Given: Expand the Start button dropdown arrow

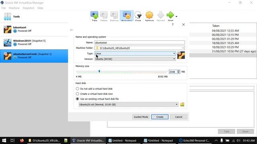Looking at the screenshot, I should pos(176,16).
